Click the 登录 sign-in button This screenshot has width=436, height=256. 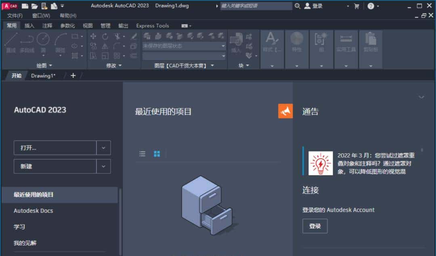point(315,226)
